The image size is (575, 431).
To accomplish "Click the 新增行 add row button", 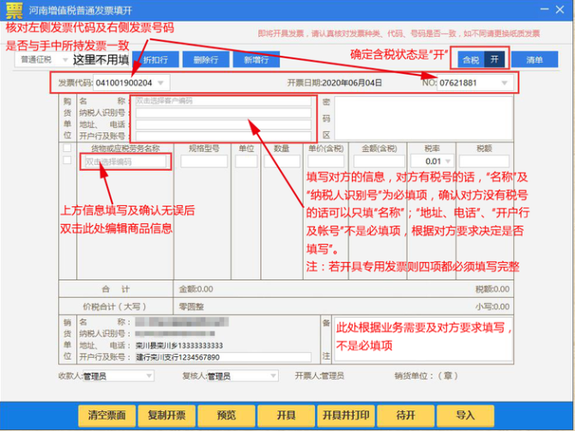I will [x=257, y=59].
